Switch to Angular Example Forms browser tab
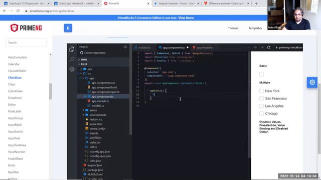Image resolution: width=321 pixels, height=180 pixels. 177,3
